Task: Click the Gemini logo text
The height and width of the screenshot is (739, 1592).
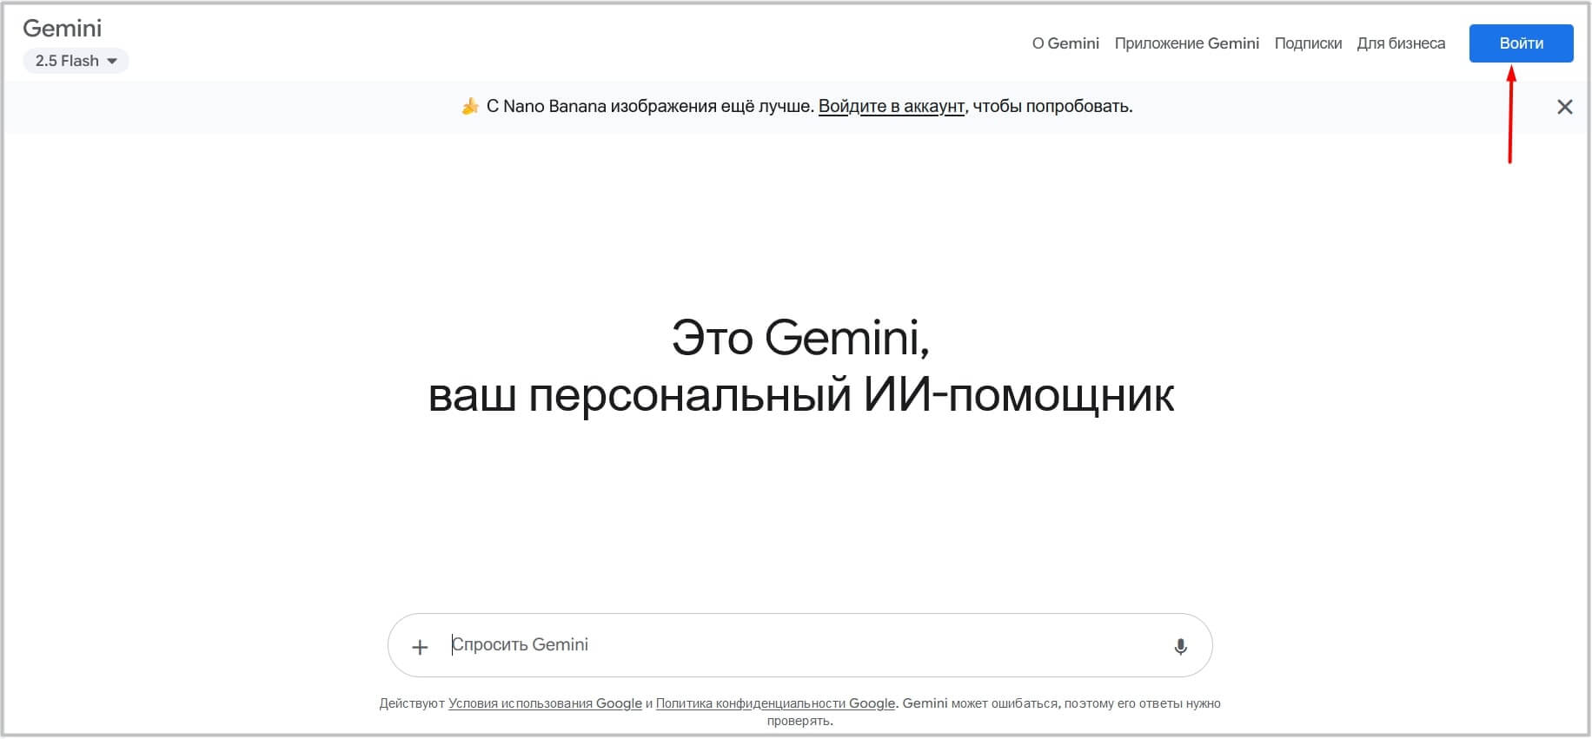Action: pos(62,29)
